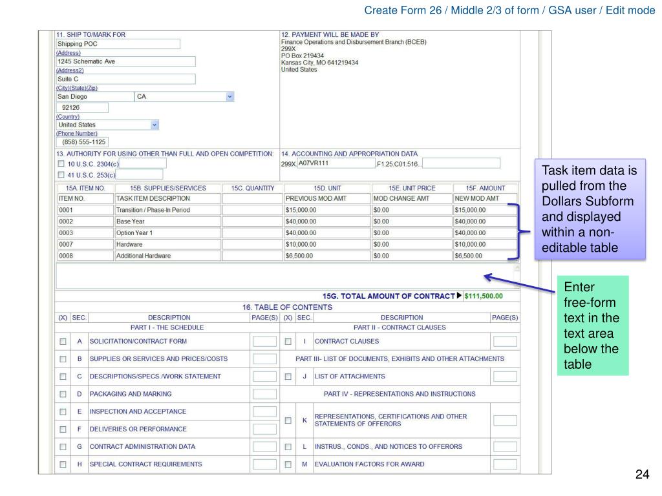Screen dimensions: 662x496
Task: Select the Base Year description cell
Action: click(167, 222)
